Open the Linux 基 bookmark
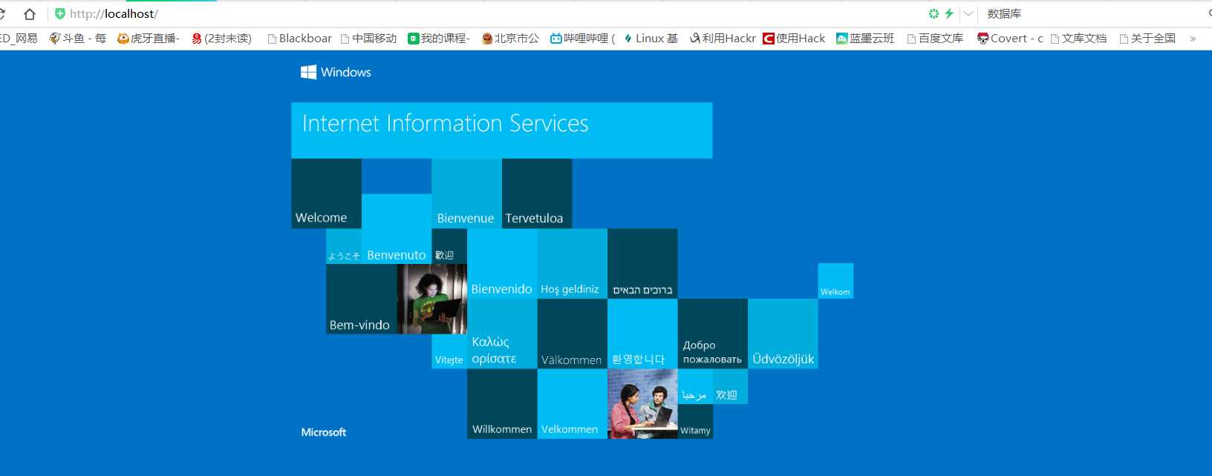 651,39
